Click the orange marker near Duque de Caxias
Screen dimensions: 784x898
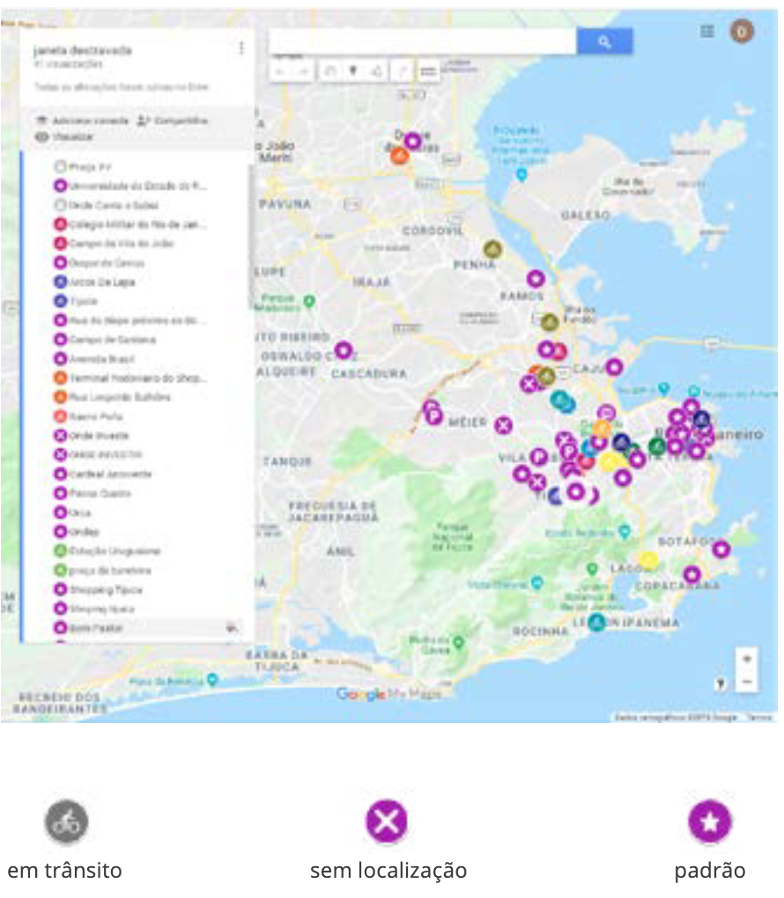tap(399, 155)
